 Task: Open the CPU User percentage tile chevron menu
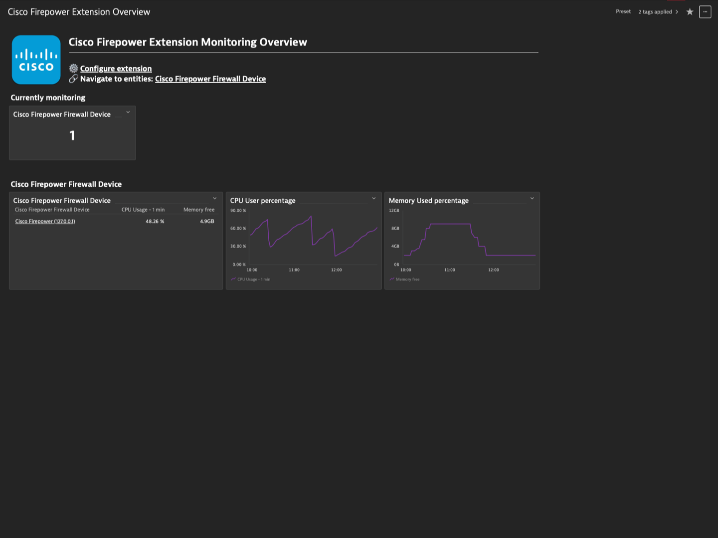[x=374, y=198]
